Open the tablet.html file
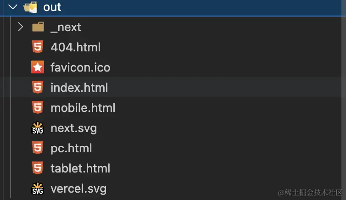This screenshot has height=200, width=346. (x=80, y=168)
